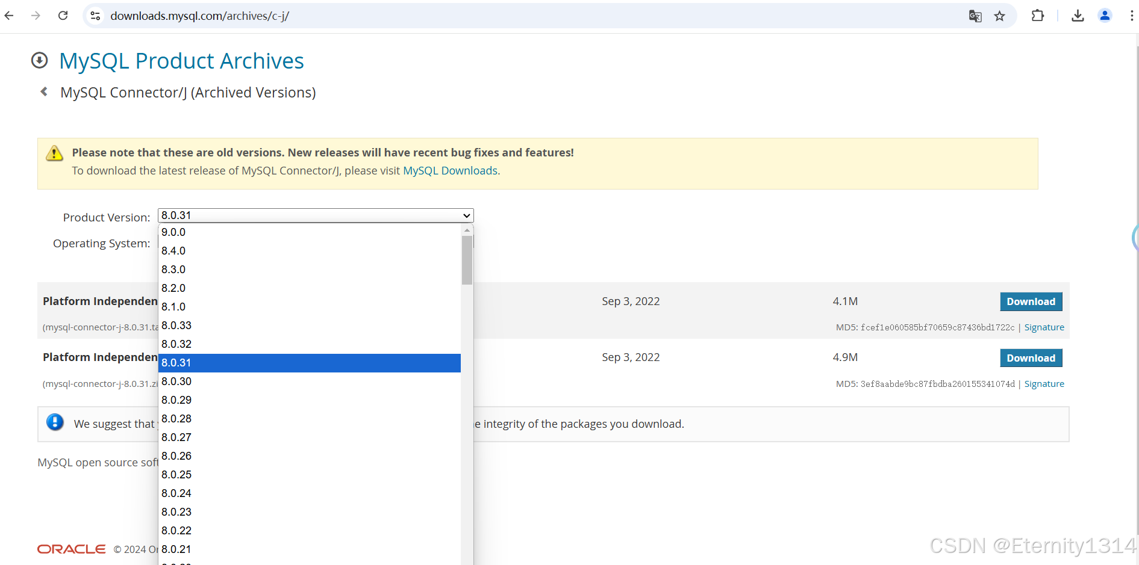Viewport: 1139px width, 565px height.
Task: Open Signature link for zip package
Action: pyautogui.click(x=1044, y=384)
